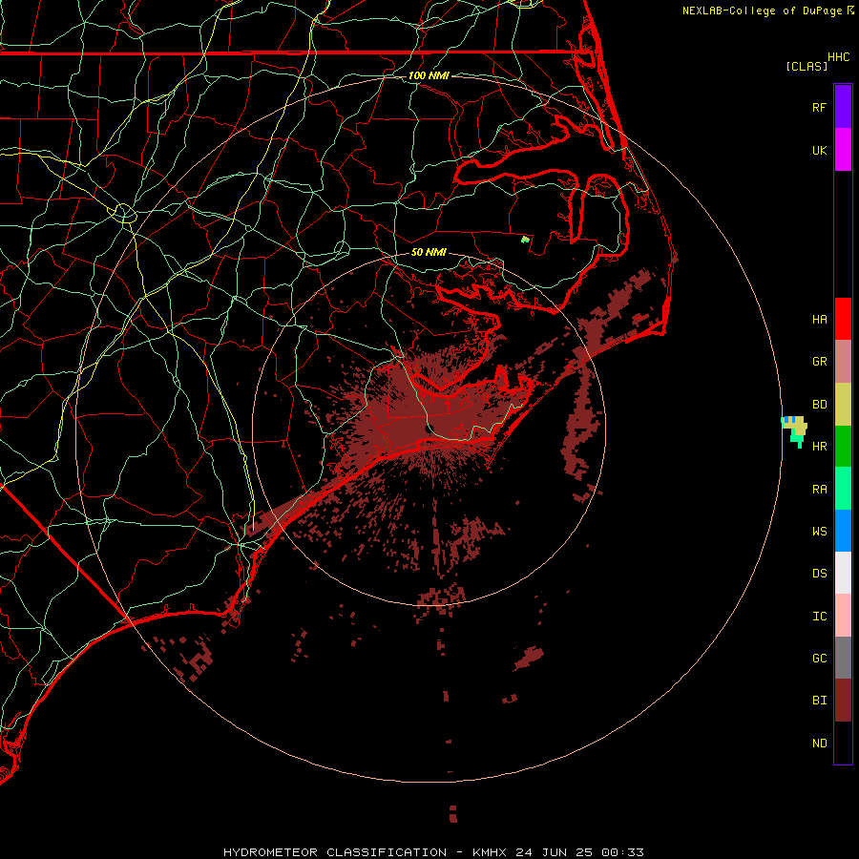Viewport: 859px width, 859px height.
Task: Click the BD legend label
Action: click(819, 405)
